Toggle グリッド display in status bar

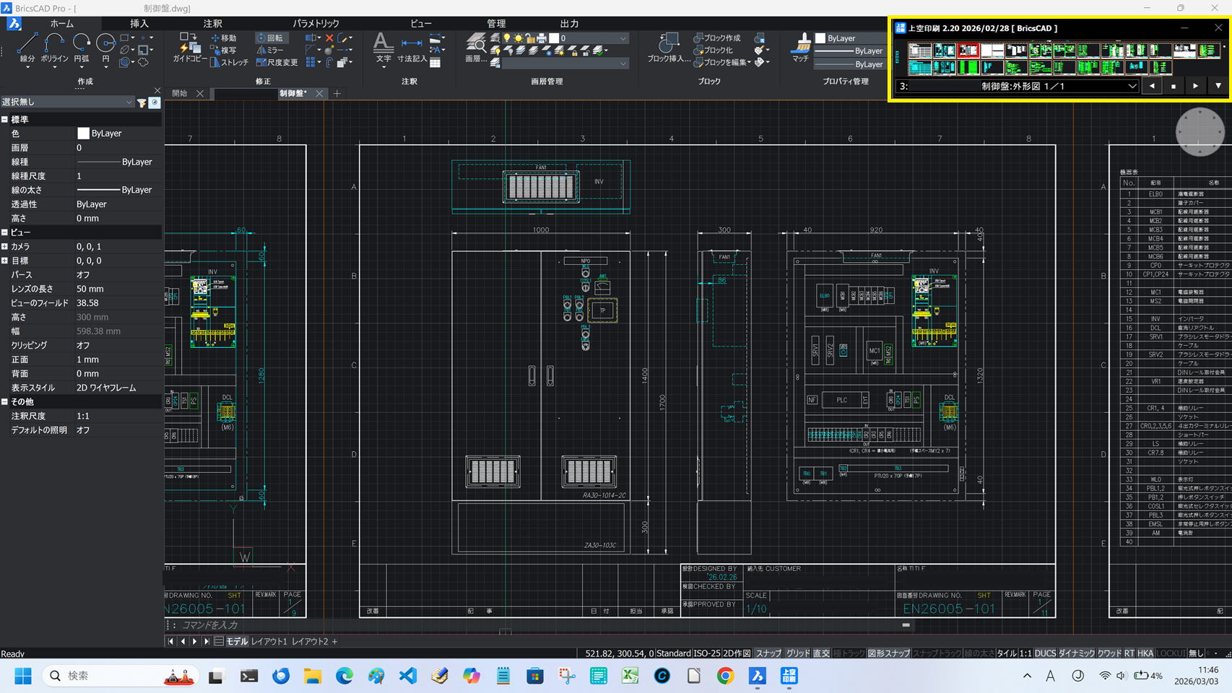coord(797,653)
